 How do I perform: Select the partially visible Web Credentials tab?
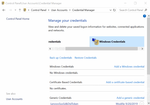coord(55,42)
